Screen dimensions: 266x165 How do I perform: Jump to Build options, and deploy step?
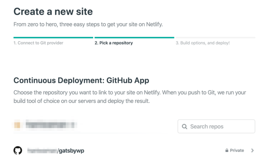coord(203,43)
